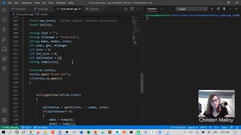Click the taskbar clock showing 4:03 PM

pyautogui.click(x=225, y=132)
